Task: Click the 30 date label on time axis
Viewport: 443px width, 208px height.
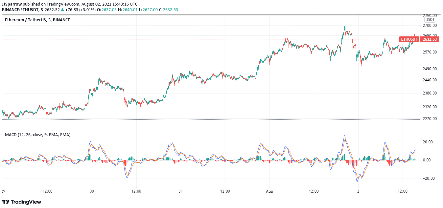Action: click(92, 191)
